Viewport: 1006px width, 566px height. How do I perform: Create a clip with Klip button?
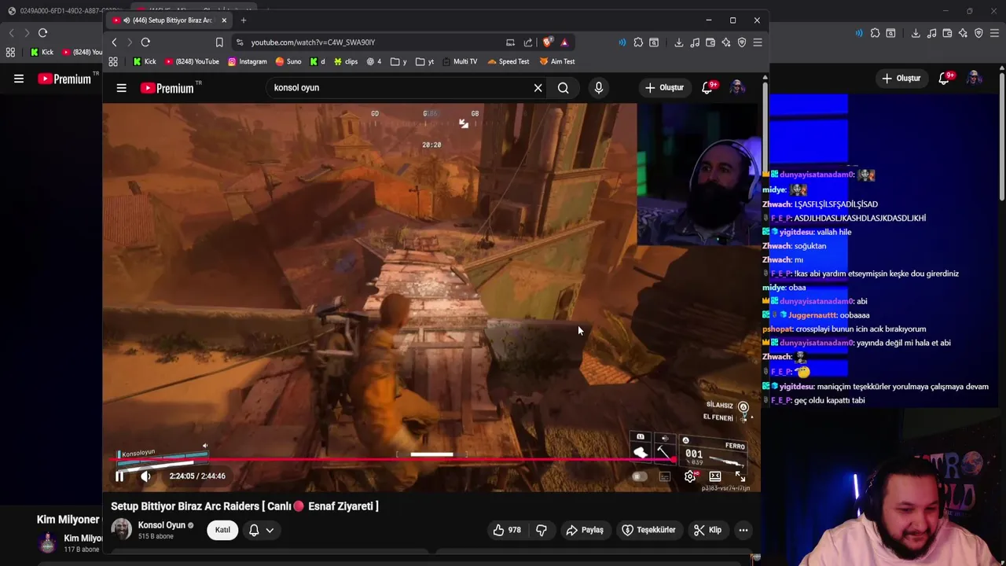click(x=707, y=530)
